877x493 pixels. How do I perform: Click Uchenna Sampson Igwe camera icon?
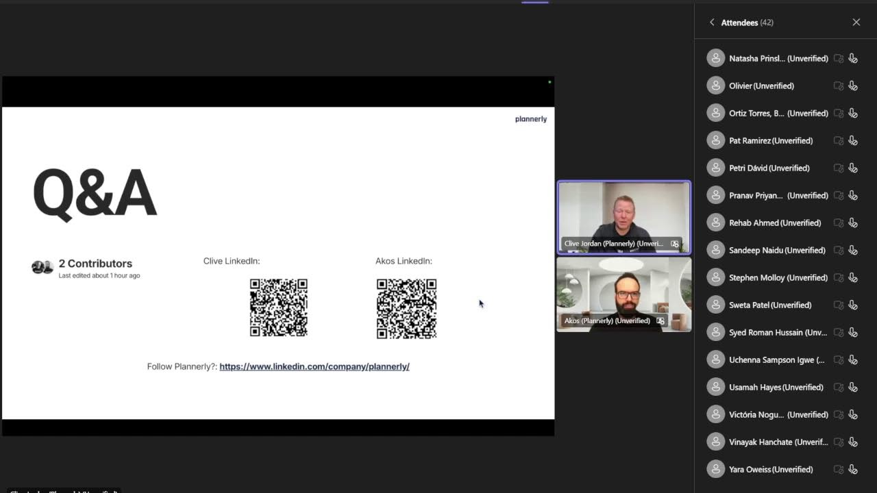(838, 359)
